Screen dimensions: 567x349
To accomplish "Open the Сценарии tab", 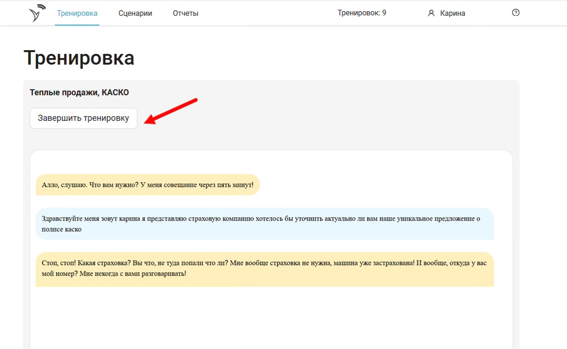I will 135,13.
